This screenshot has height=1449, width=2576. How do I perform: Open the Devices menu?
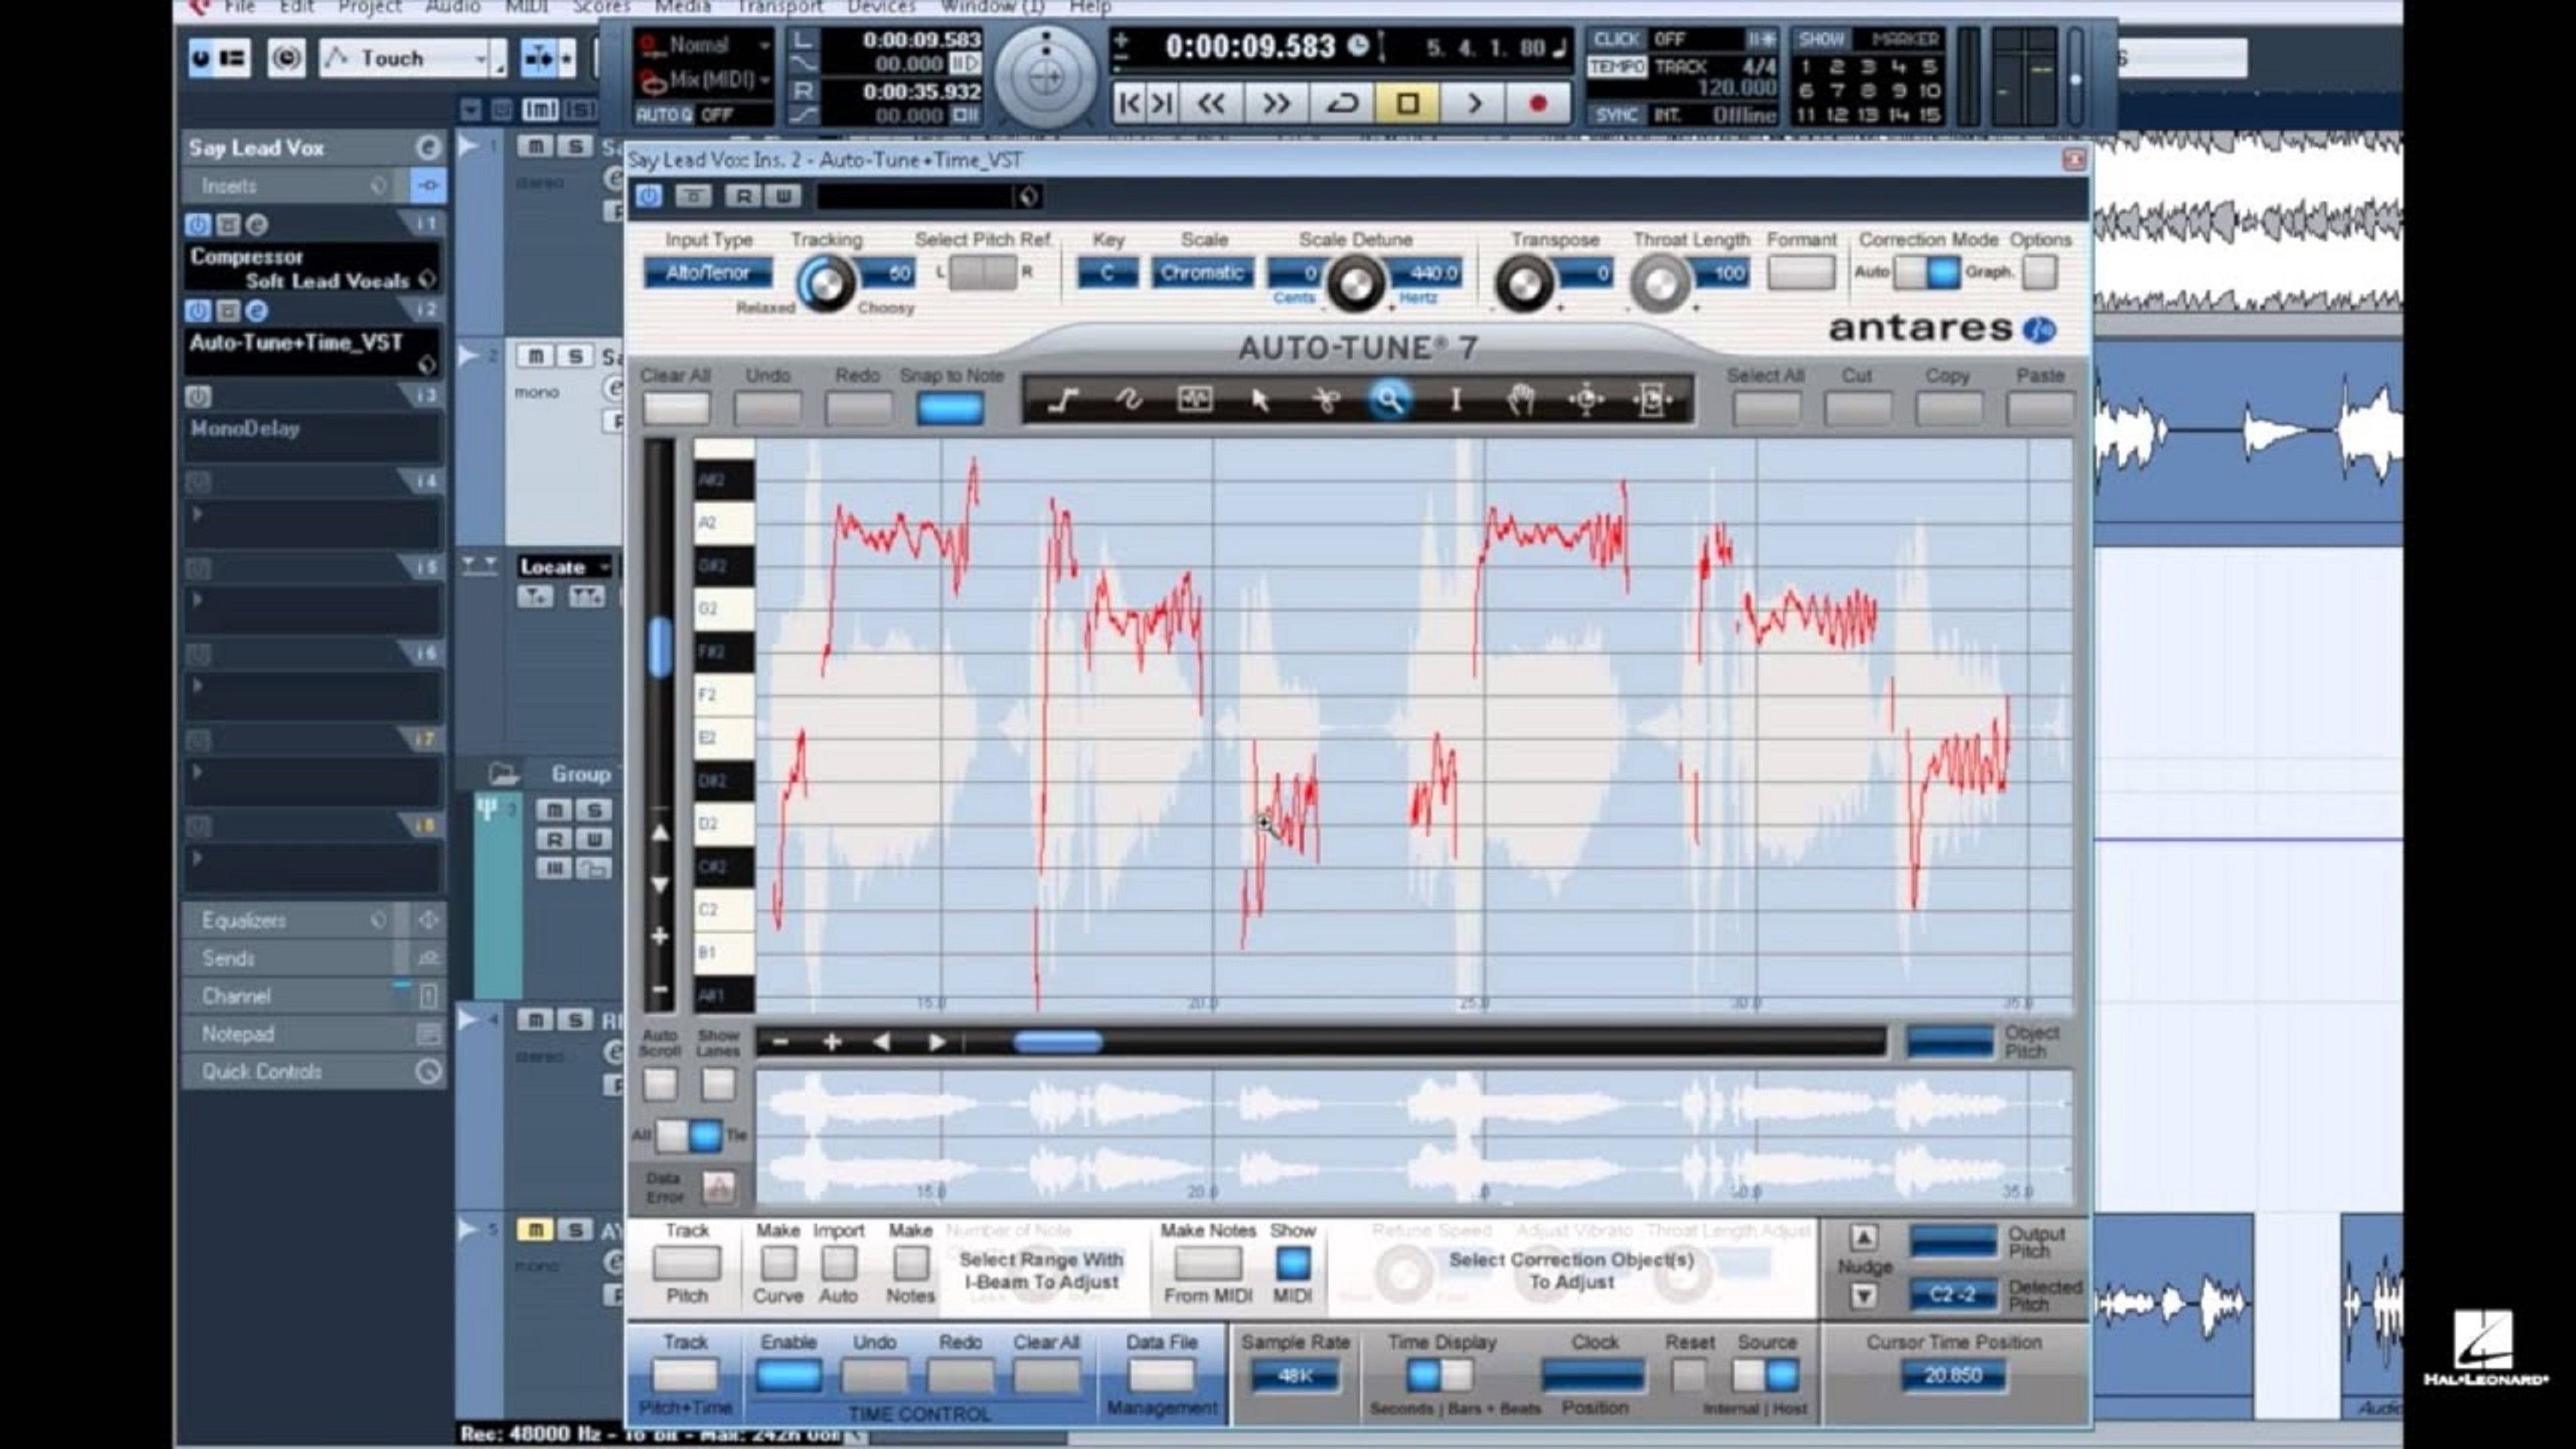[x=880, y=7]
